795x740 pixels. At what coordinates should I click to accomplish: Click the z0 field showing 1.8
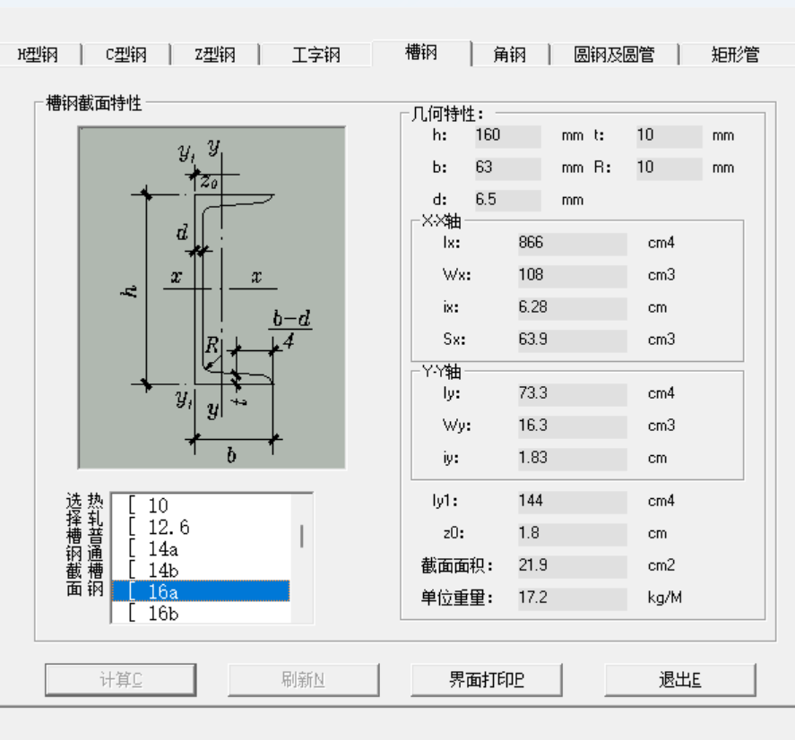pos(573,534)
